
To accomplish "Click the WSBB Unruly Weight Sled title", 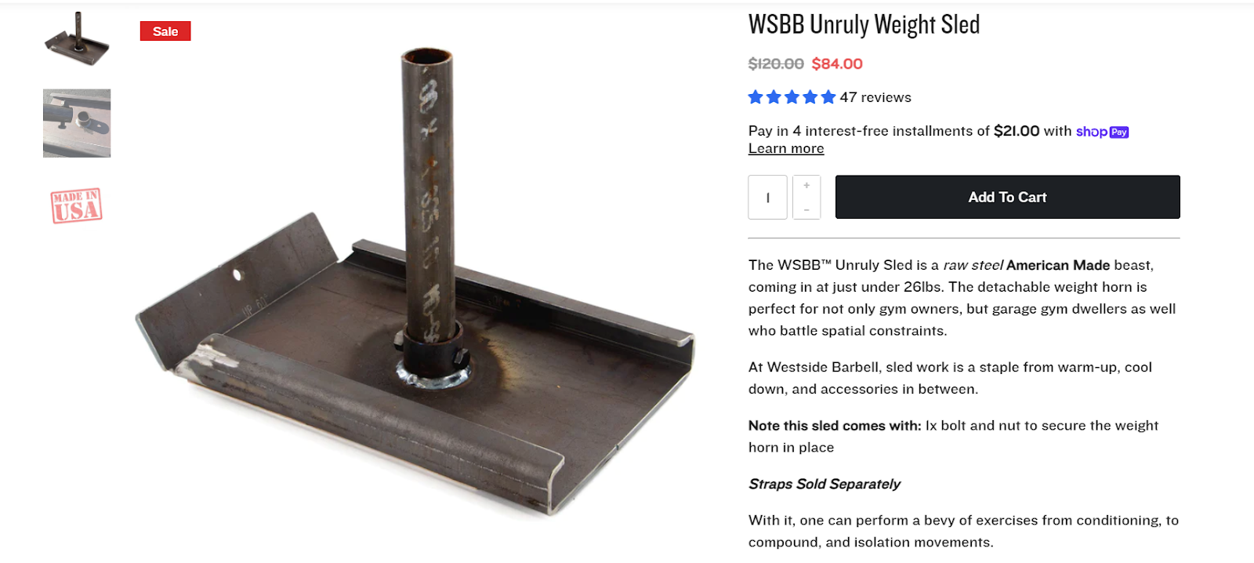I will [x=864, y=24].
